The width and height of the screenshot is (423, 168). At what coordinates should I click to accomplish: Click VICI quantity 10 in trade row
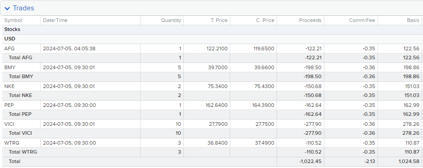178,124
